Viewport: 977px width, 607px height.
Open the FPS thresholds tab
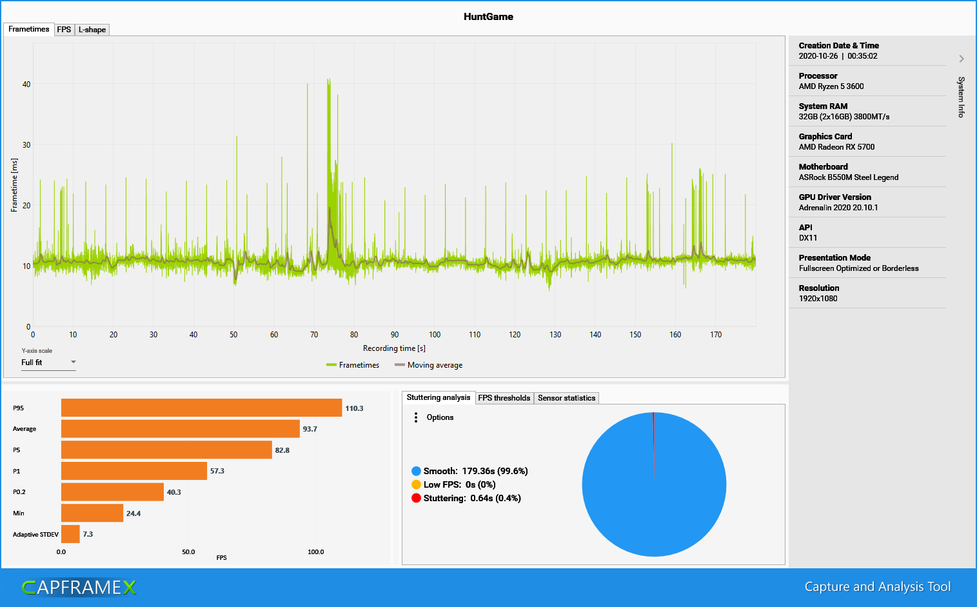(504, 398)
